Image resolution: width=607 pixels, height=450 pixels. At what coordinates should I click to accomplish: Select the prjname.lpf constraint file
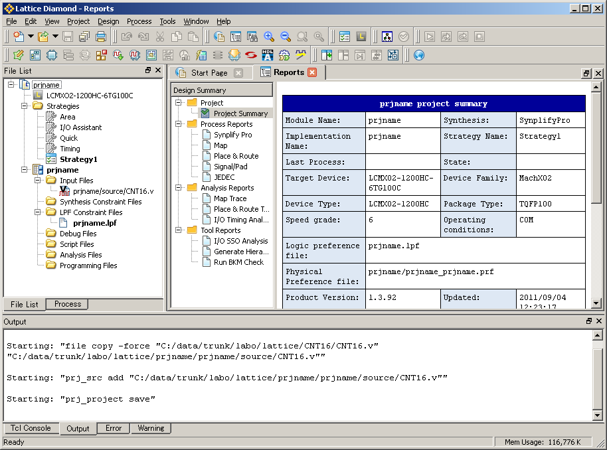pyautogui.click(x=95, y=223)
